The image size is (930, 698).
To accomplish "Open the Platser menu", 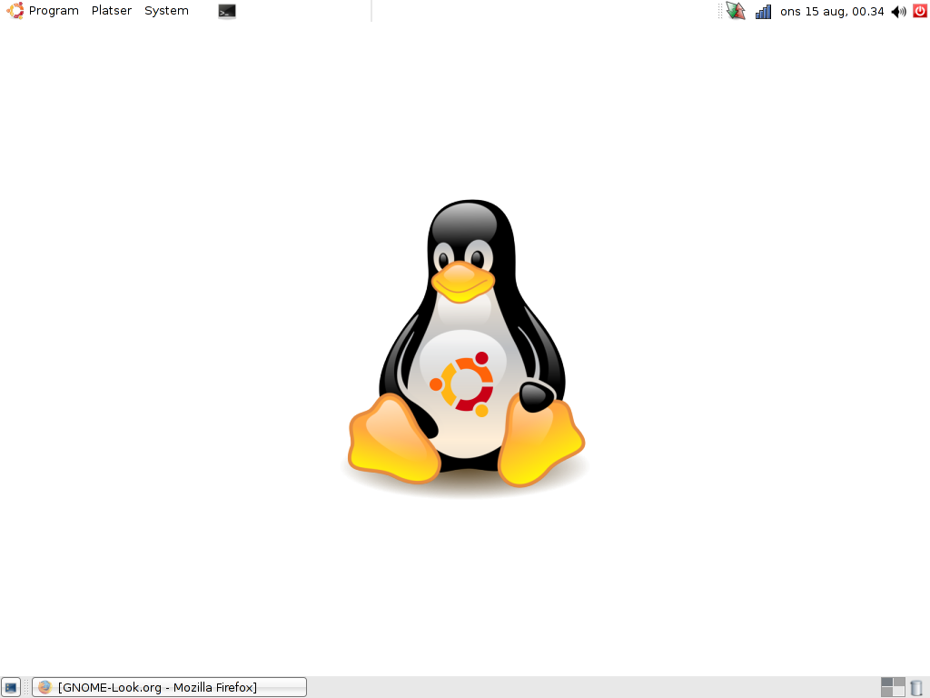I will pos(112,11).
